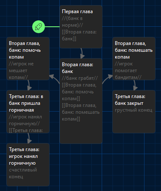Click arrowhead above игрок нанял горничную passage
Screen dimensions: 161x191
coord(29,141)
